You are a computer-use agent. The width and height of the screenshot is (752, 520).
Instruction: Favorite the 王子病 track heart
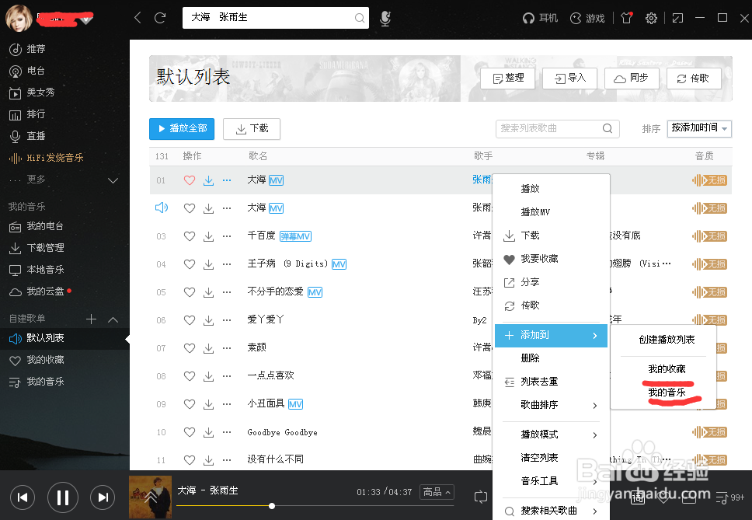190,263
